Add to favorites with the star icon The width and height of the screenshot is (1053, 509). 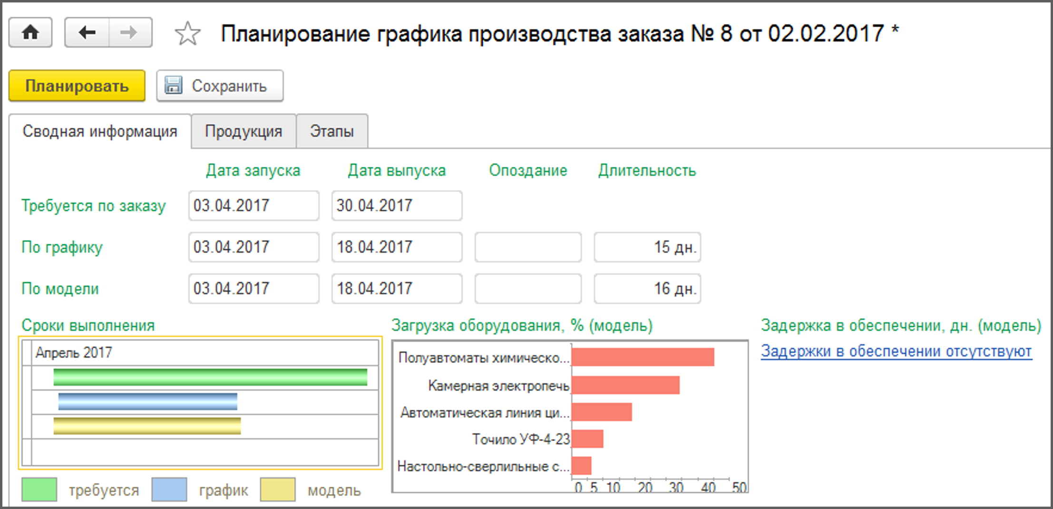[187, 34]
